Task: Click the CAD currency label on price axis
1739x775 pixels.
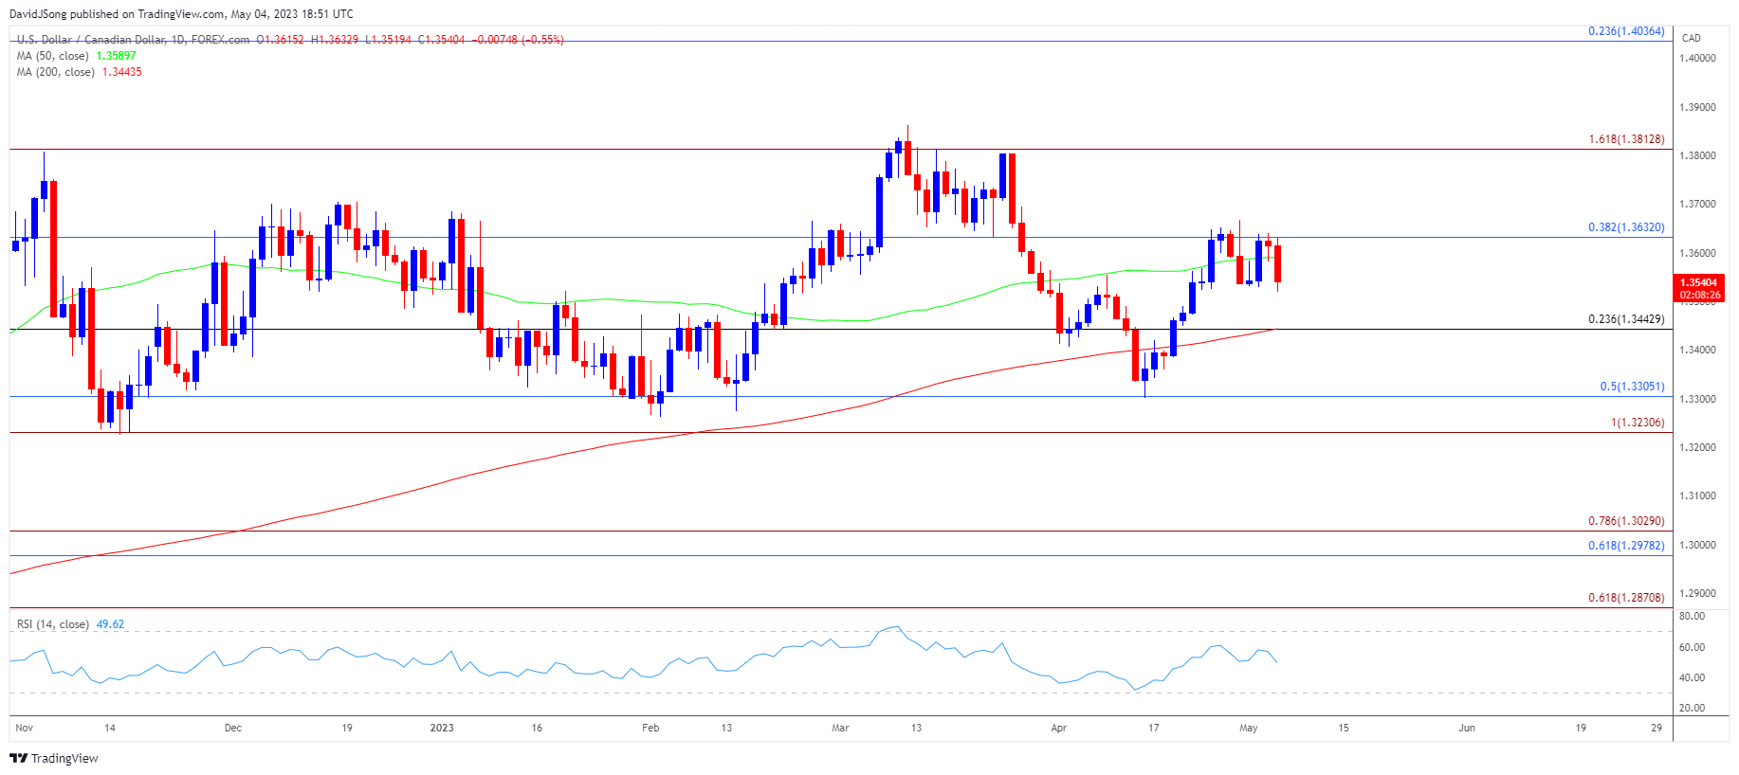Action: coord(1692,38)
